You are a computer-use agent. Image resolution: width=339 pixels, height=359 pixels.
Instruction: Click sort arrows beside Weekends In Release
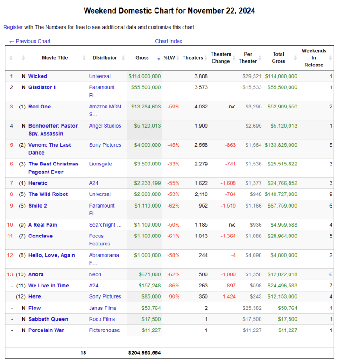point(330,58)
